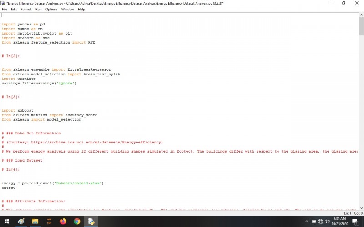Click the '# In[4]:' comment

[10, 169]
